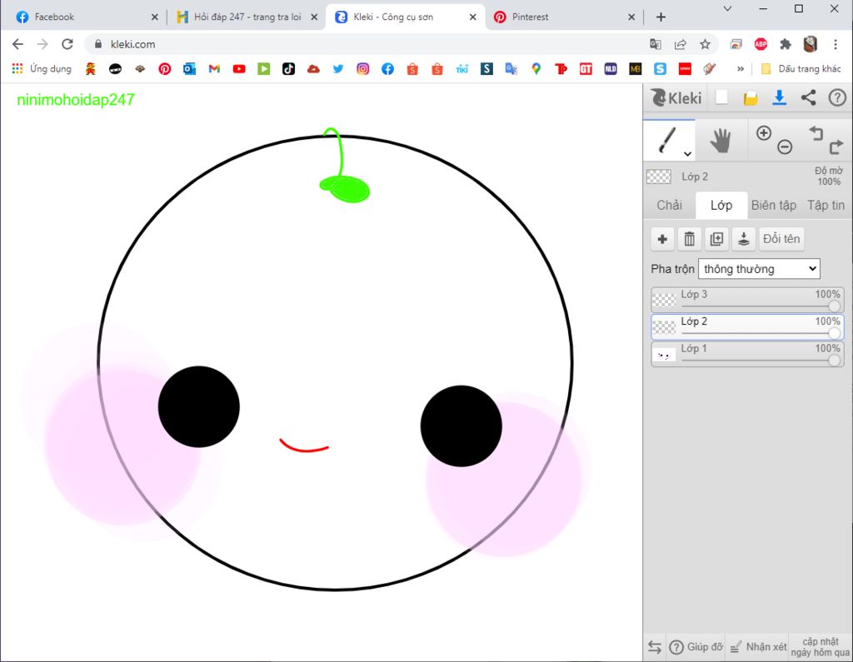Open the Kleki help question mark icon

coord(836,97)
